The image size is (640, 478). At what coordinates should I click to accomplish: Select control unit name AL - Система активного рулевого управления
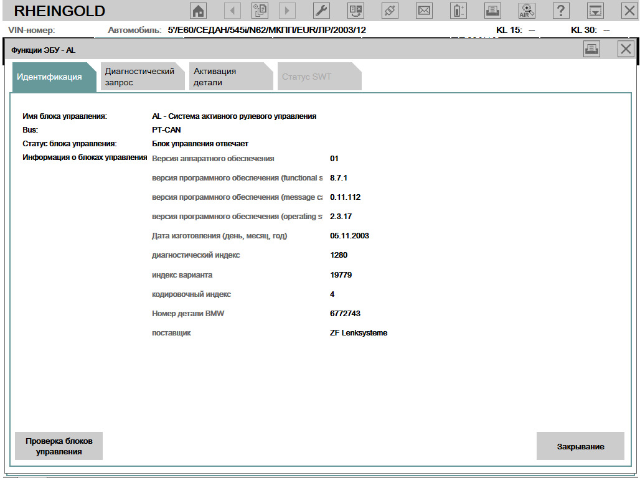(x=234, y=116)
